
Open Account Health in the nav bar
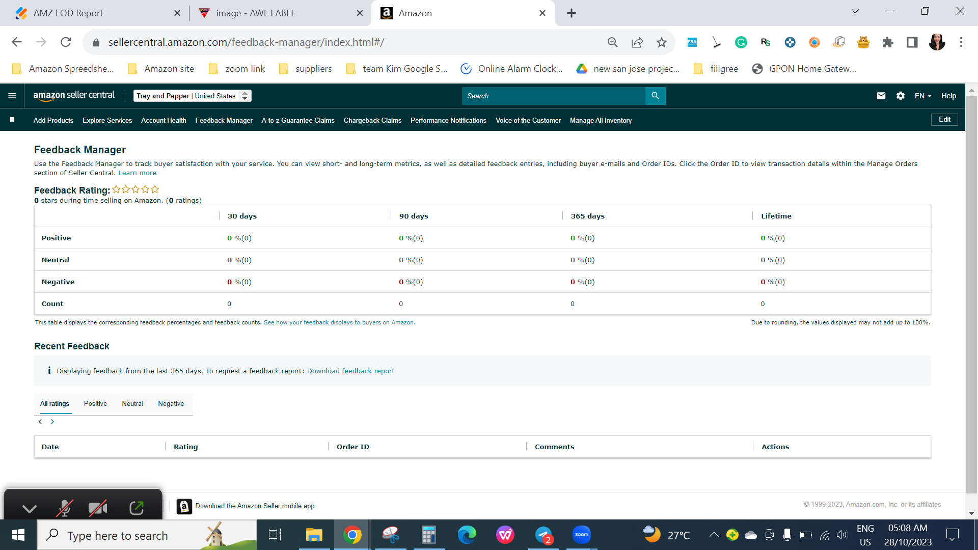164,120
